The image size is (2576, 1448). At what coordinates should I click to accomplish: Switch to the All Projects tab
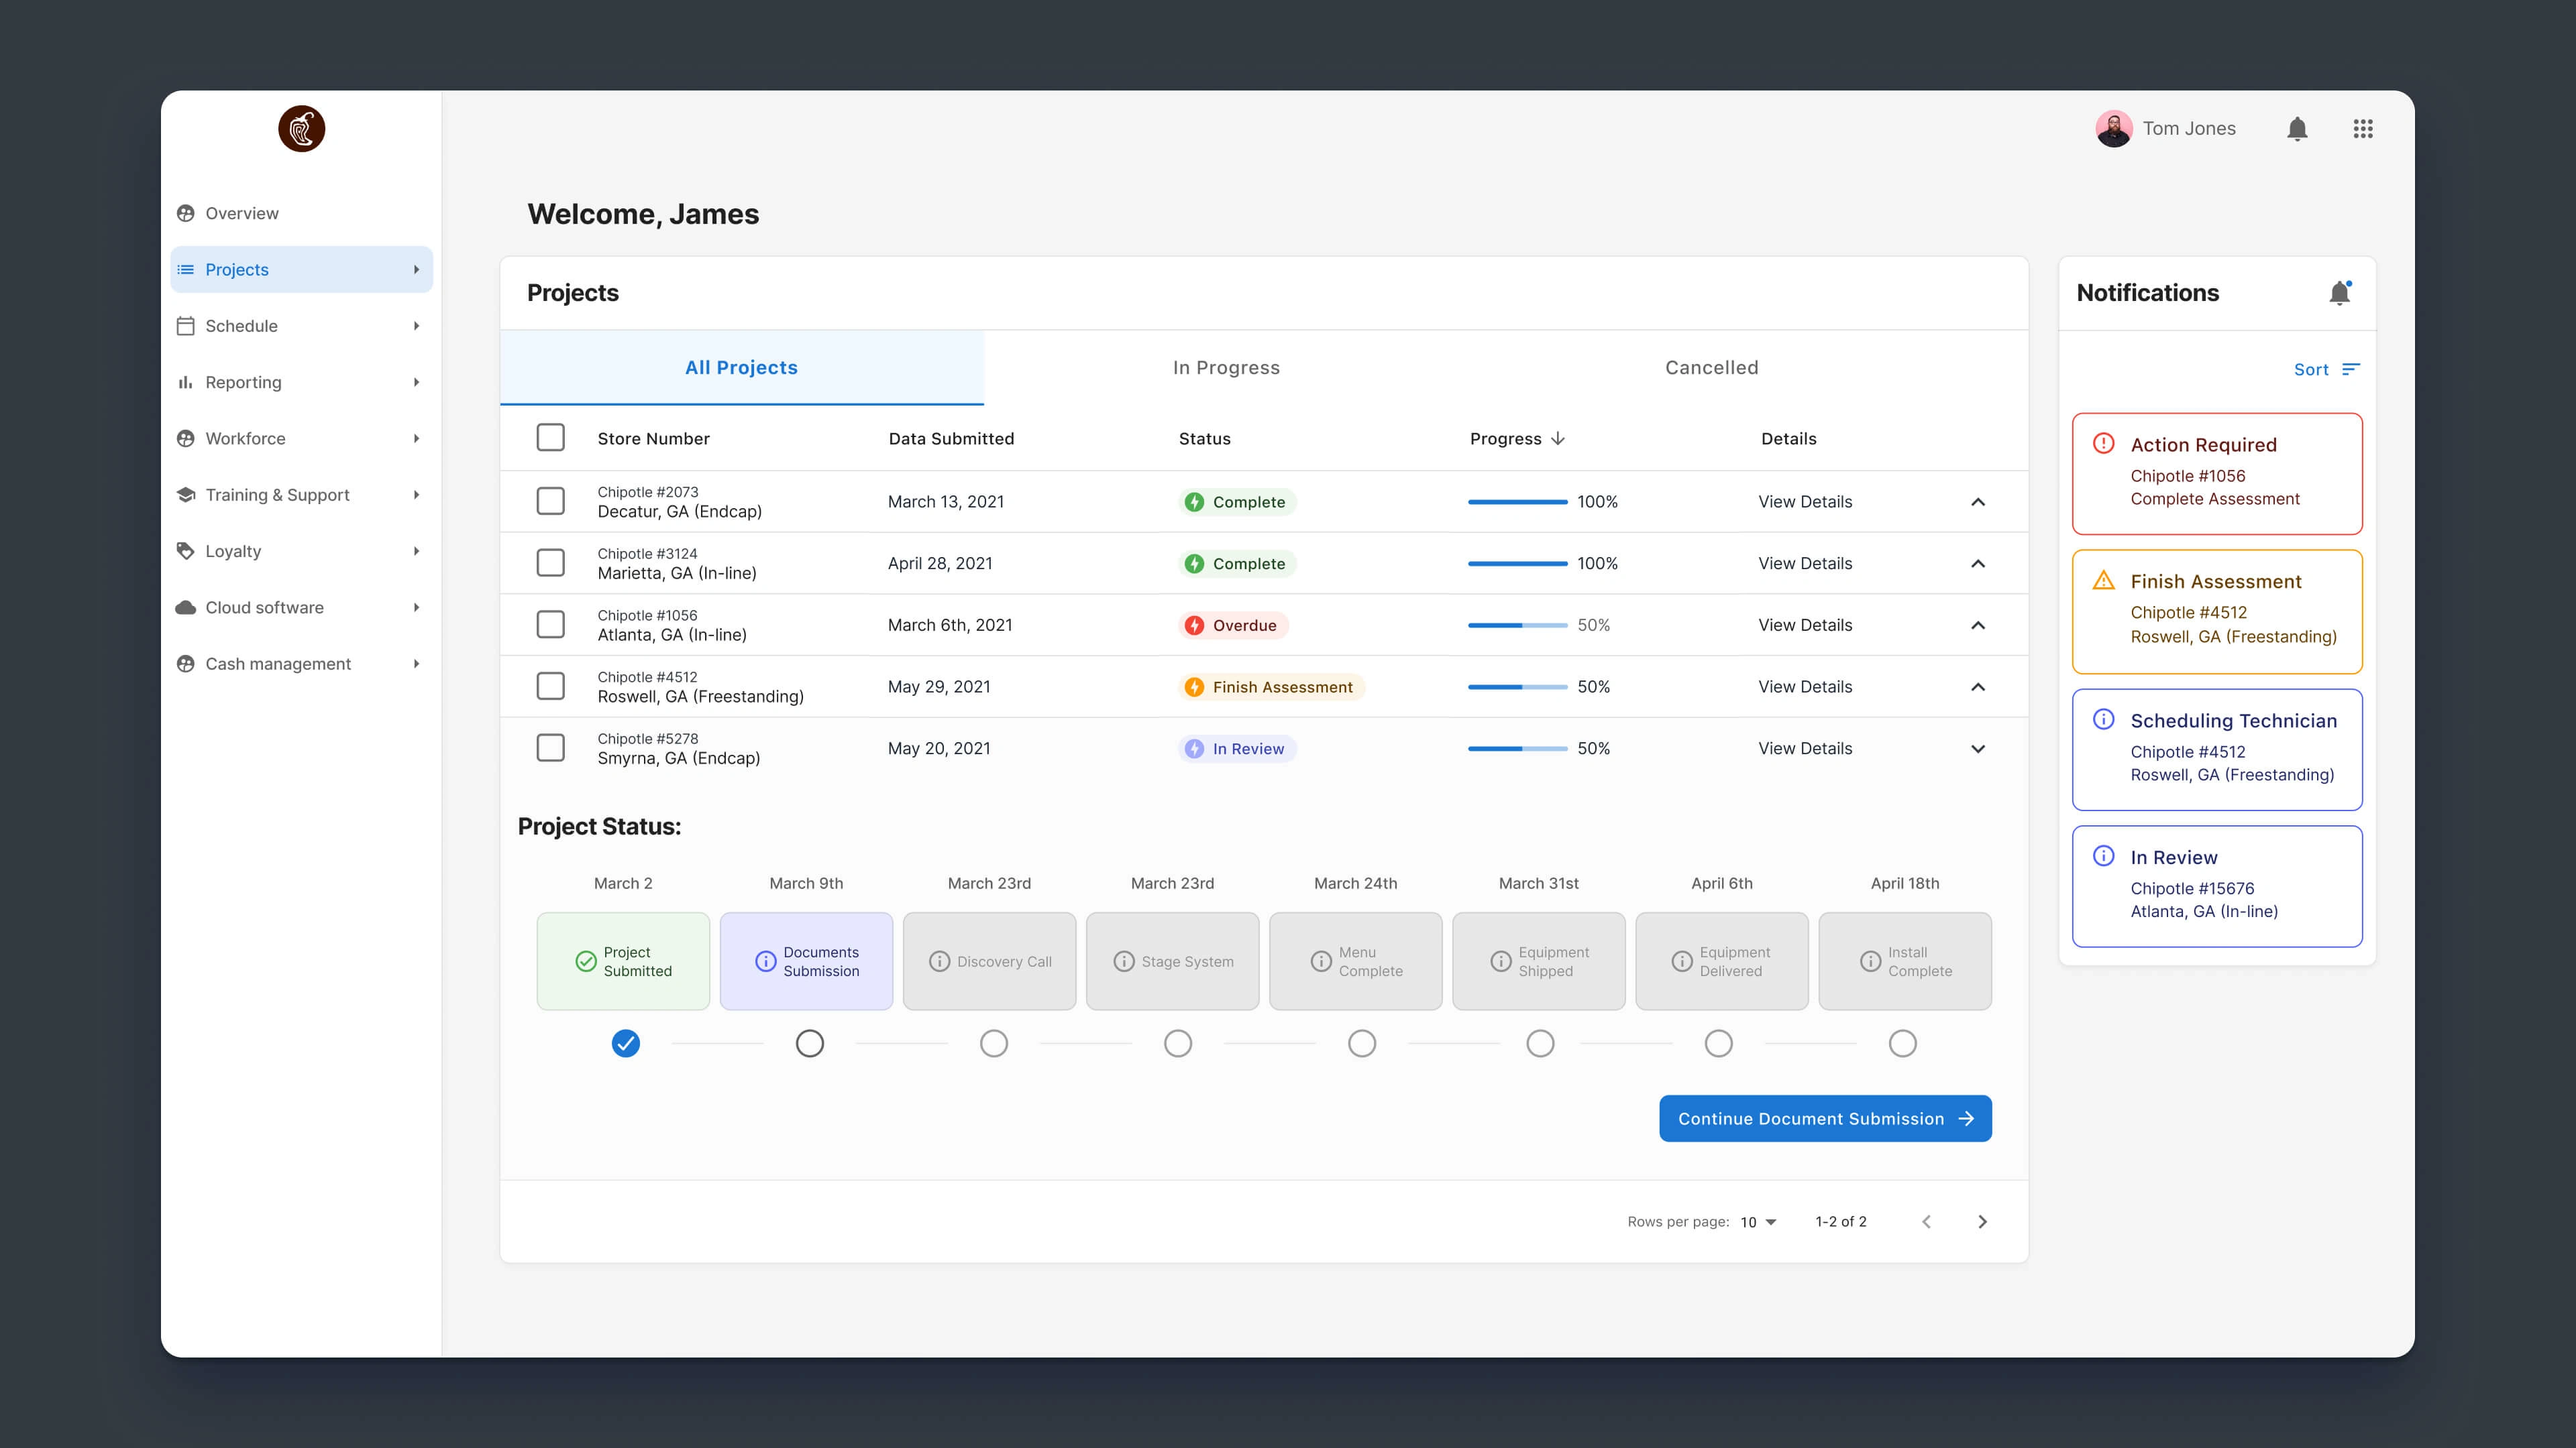coord(742,368)
